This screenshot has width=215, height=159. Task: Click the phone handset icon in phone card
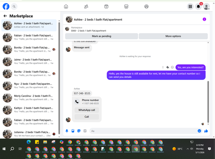[77, 102]
